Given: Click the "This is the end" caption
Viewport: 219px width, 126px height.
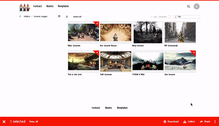Looking at the screenshot, I should click(x=74, y=74).
